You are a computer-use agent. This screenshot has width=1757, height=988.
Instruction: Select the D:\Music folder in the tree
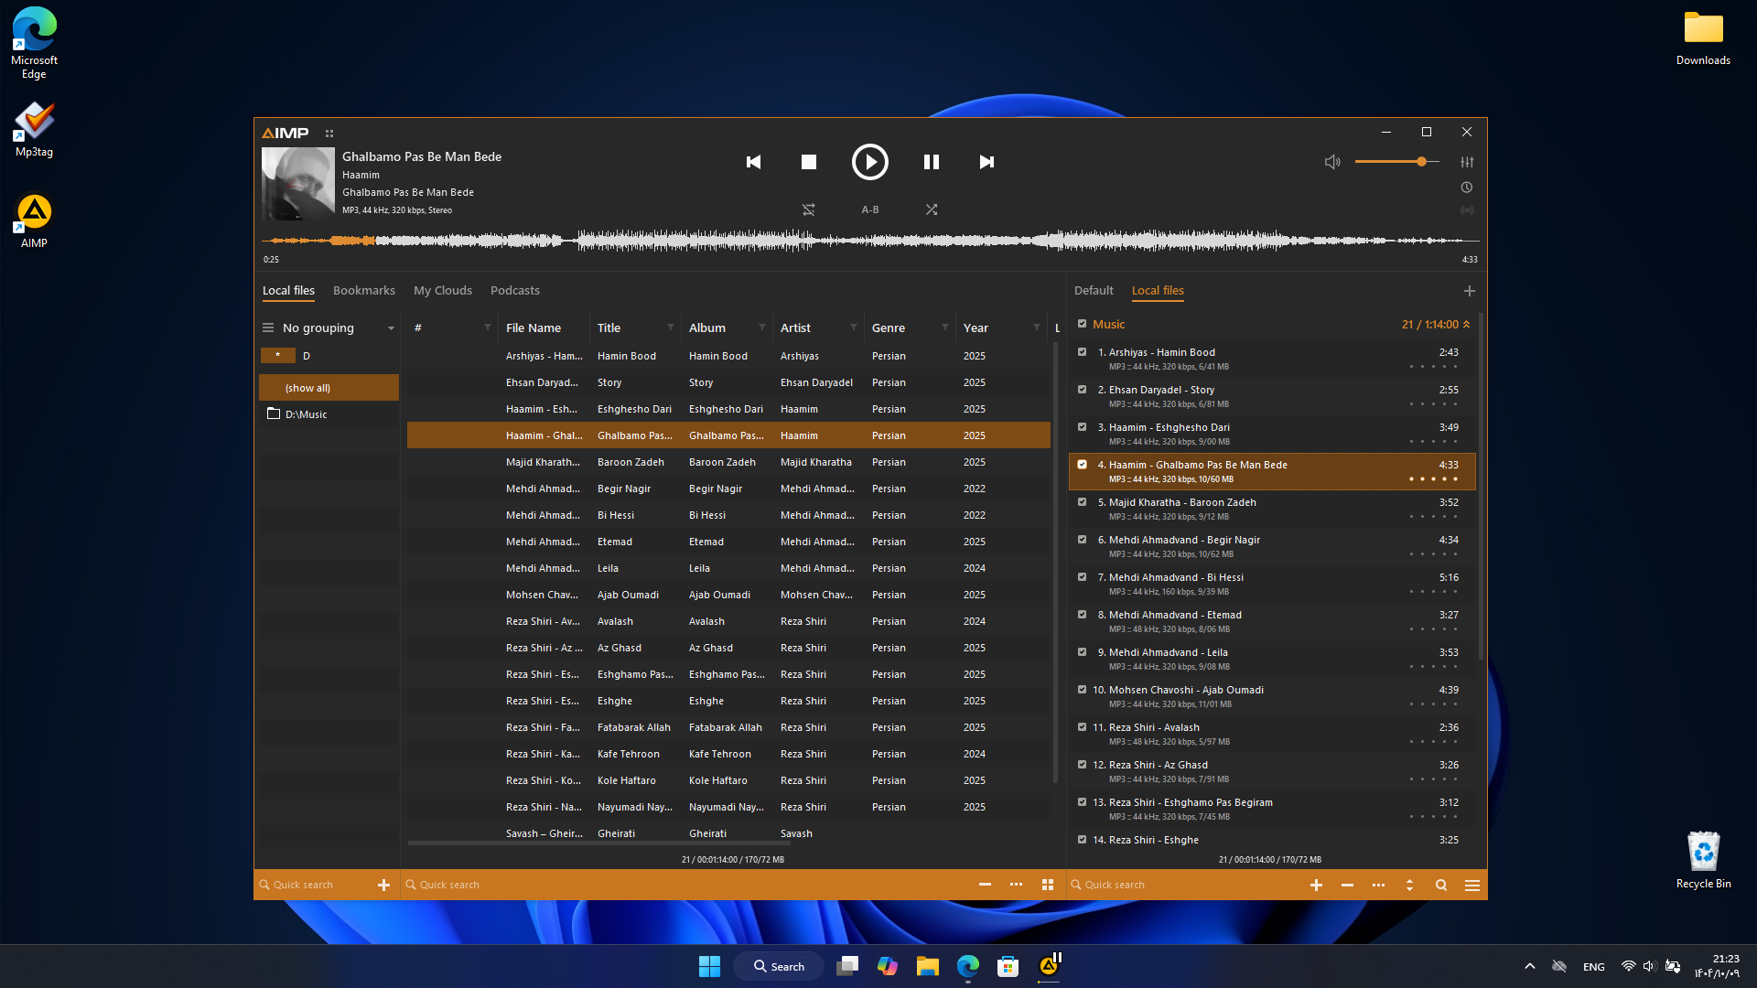pyautogui.click(x=329, y=414)
